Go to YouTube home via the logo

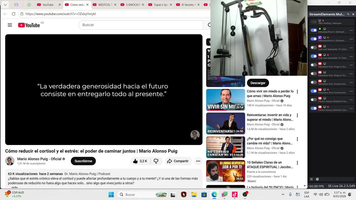pyautogui.click(x=29, y=25)
